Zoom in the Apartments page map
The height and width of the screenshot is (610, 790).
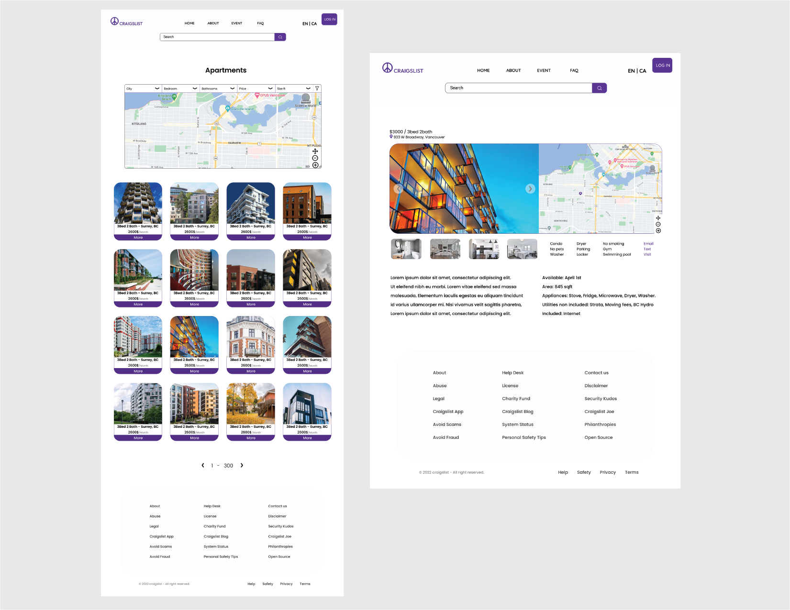coord(315,165)
